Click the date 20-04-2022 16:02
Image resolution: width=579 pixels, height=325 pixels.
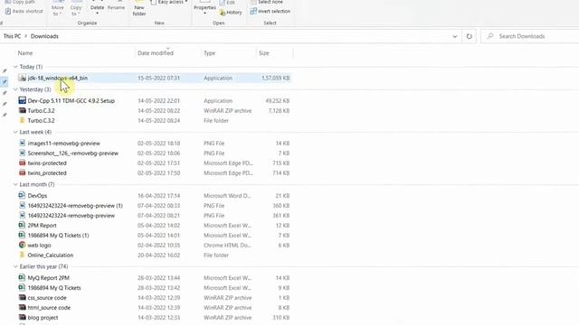point(159,255)
